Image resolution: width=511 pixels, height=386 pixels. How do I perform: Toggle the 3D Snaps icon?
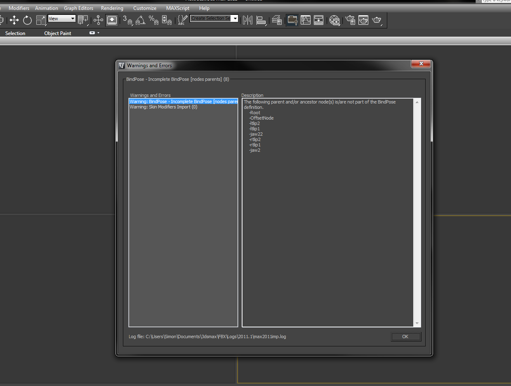click(127, 20)
